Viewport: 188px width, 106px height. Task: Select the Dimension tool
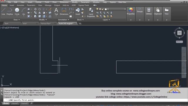pos(64,11)
